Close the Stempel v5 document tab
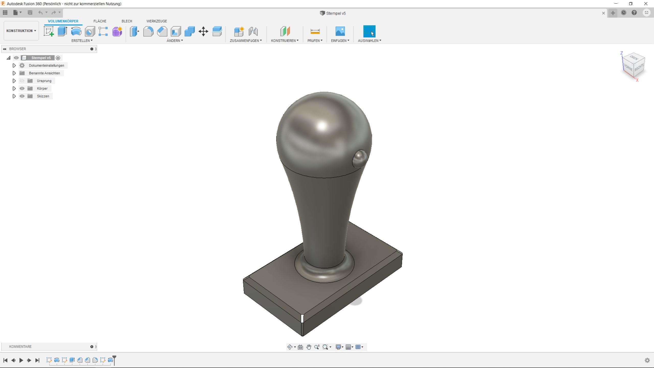The image size is (654, 368). click(x=603, y=13)
